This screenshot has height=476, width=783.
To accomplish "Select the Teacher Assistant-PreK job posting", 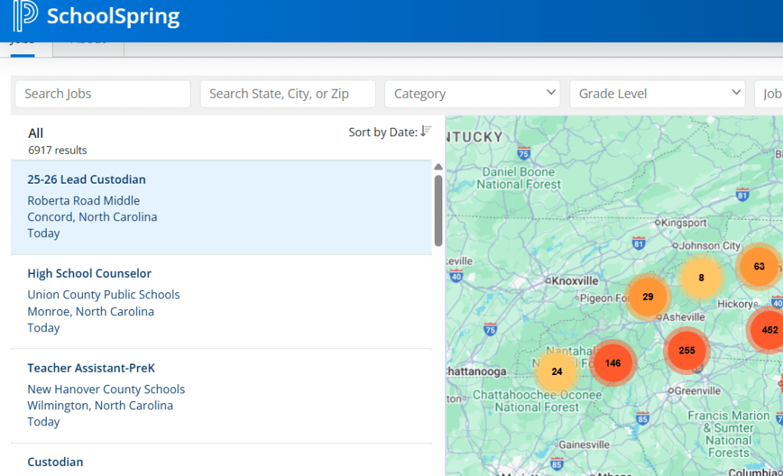I will coord(91,368).
